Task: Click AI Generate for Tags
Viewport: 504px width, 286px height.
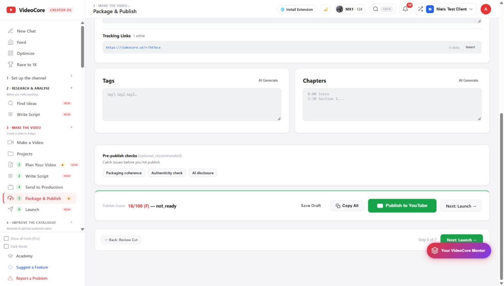Action: pos(268,81)
